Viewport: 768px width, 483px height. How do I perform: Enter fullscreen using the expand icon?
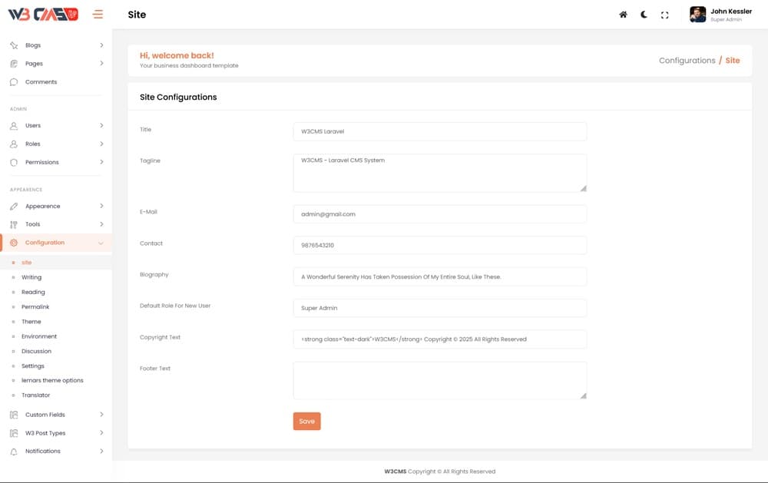(665, 15)
